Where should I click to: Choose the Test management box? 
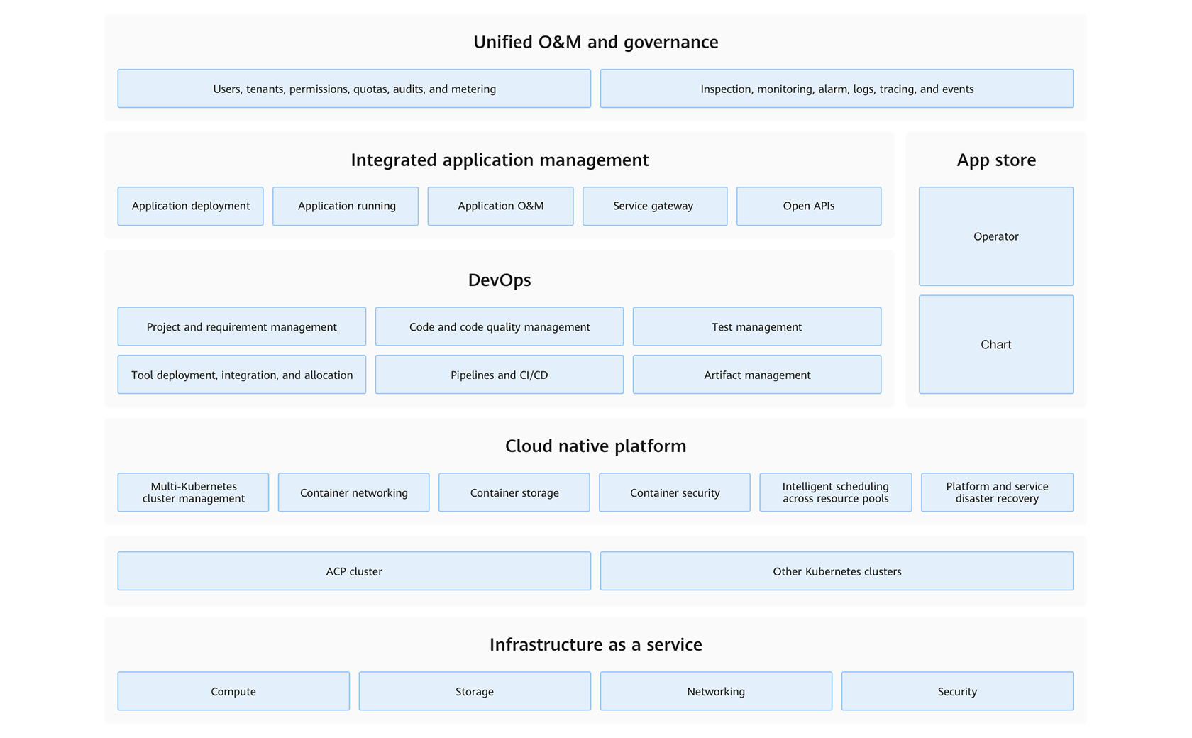click(757, 326)
